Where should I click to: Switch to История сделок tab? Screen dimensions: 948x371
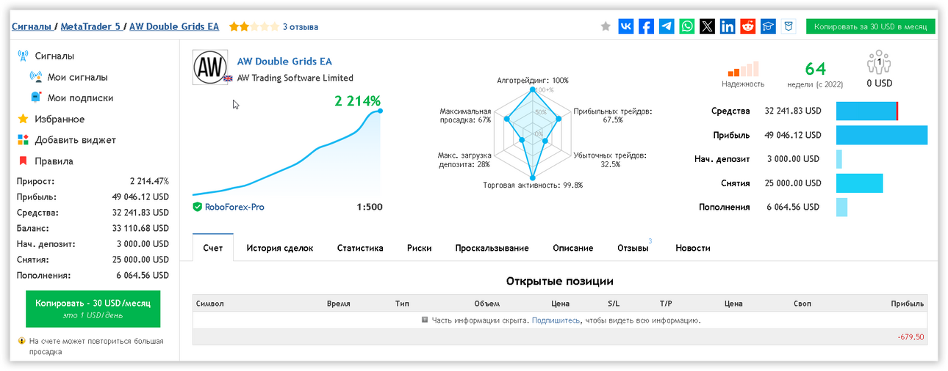coord(280,248)
